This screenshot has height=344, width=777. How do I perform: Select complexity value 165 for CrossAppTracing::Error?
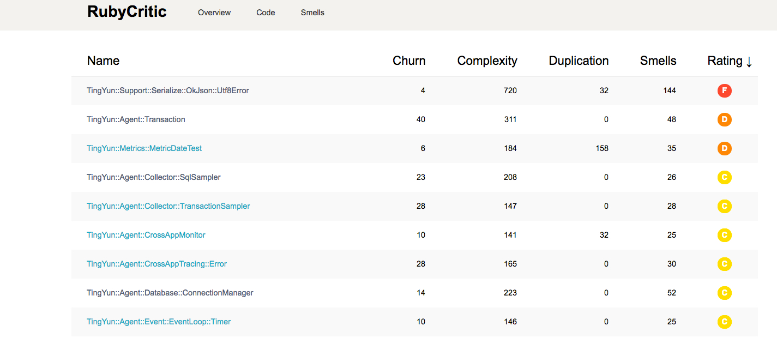click(510, 264)
